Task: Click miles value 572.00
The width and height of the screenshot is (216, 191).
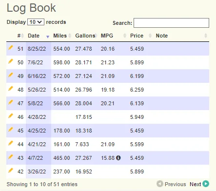Action: click(61, 76)
